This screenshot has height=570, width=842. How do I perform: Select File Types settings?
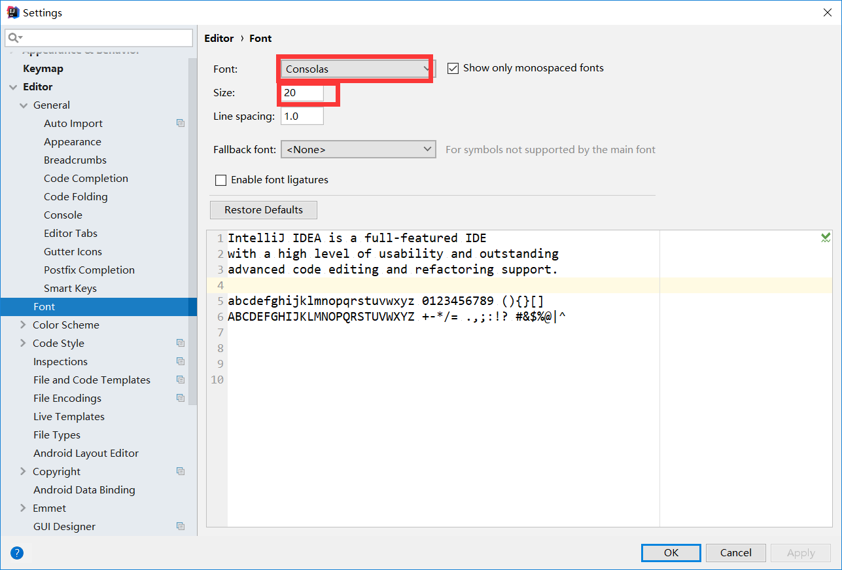tap(57, 435)
